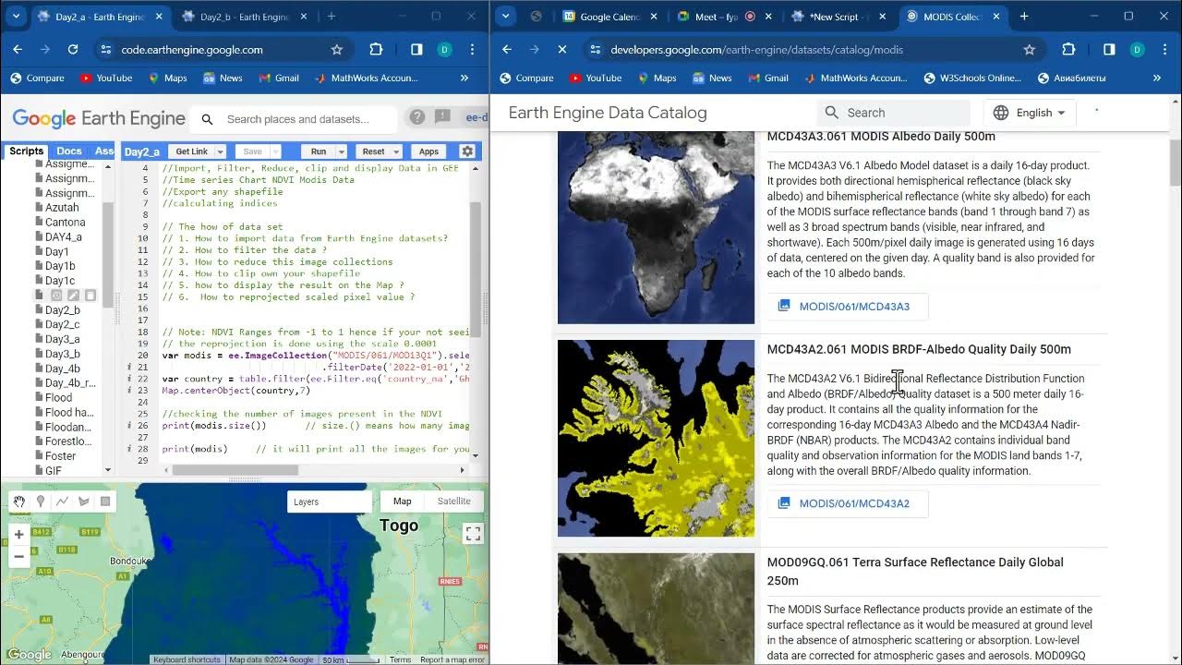
Task: Open side panel icon in right browser
Action: pyautogui.click(x=1109, y=50)
